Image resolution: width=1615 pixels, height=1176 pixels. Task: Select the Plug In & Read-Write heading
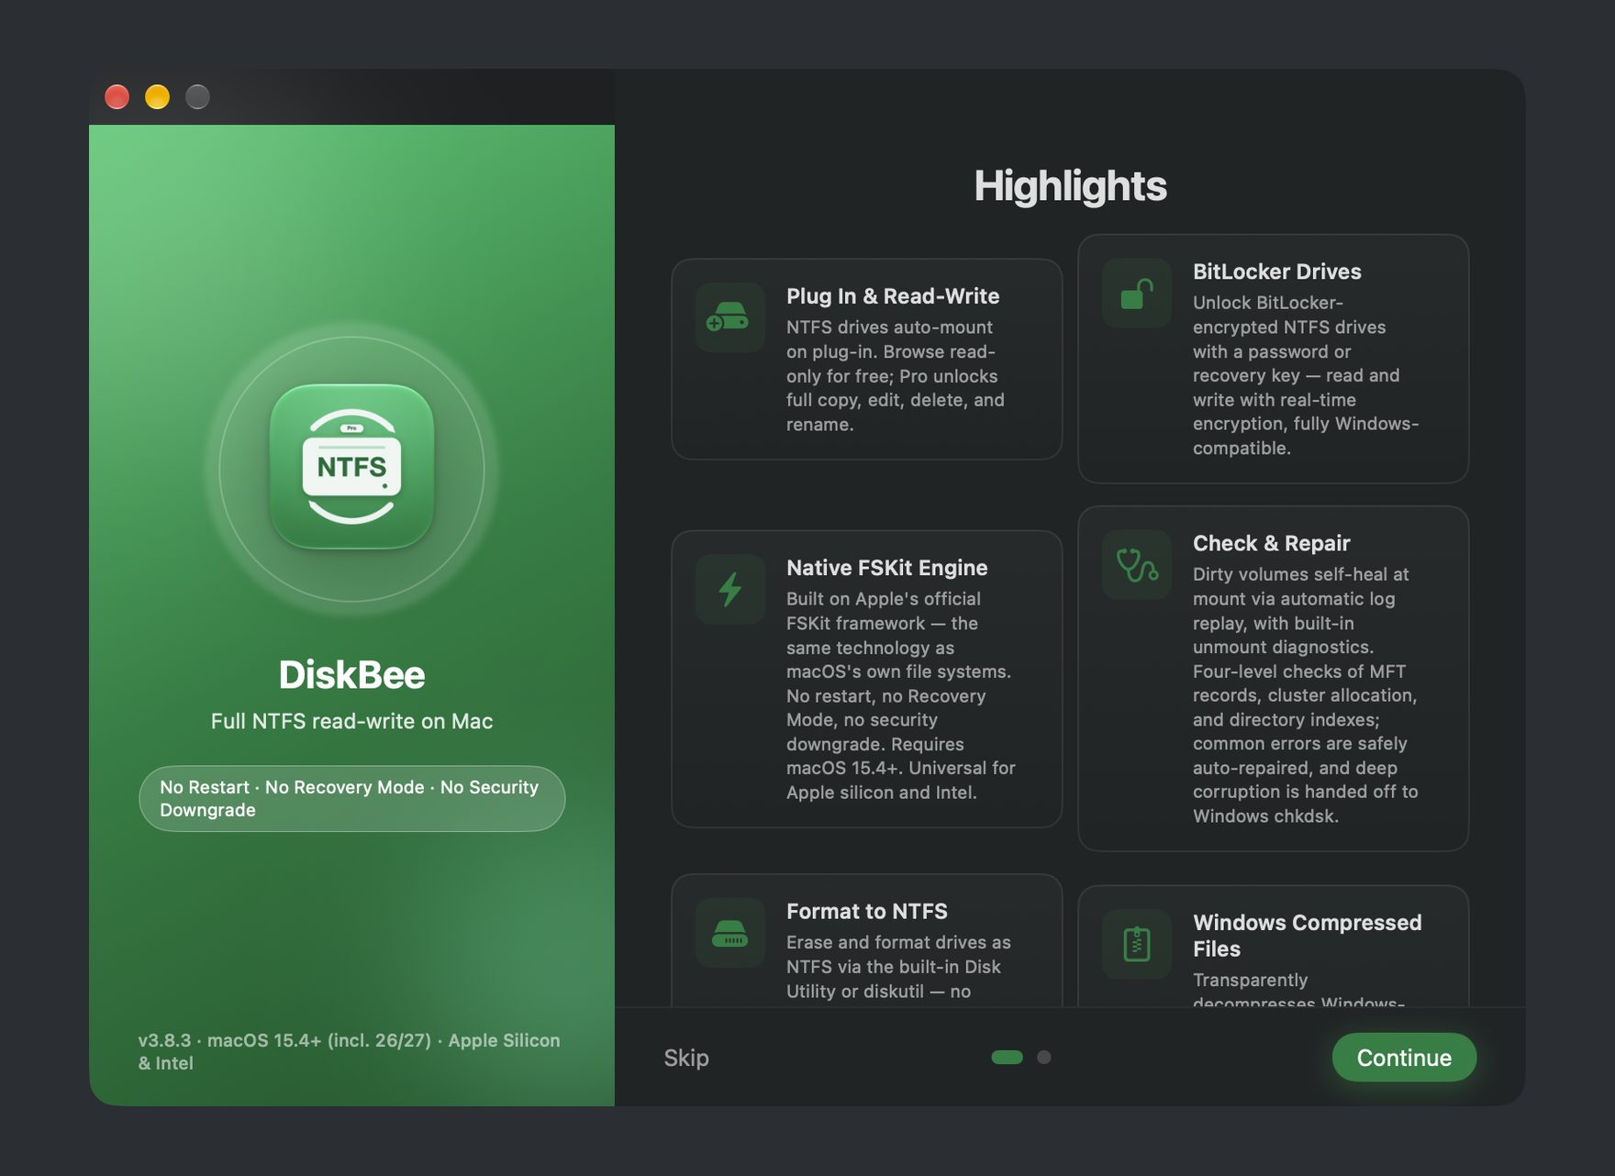[893, 296]
